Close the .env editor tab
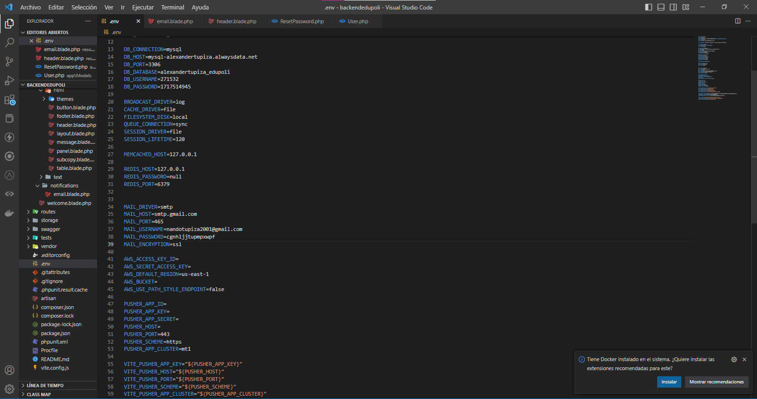Image resolution: width=757 pixels, height=399 pixels. [138, 21]
